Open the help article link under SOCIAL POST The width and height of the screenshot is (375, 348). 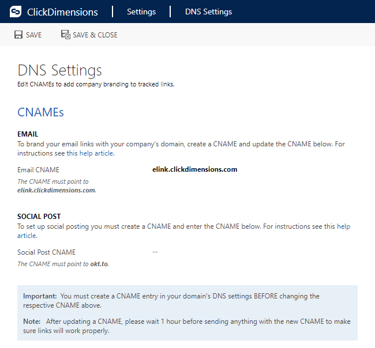pos(344,226)
